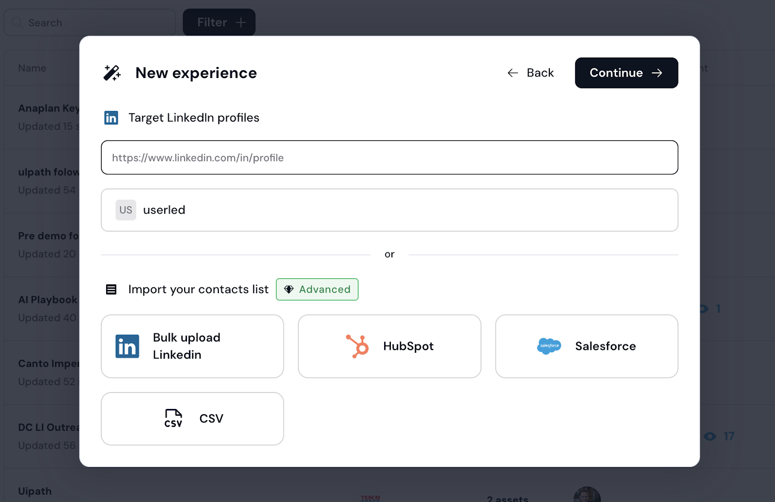The image size is (775, 502).
Task: Click the LinkedIn logo in the Bulk upload card
Action: pyautogui.click(x=127, y=346)
